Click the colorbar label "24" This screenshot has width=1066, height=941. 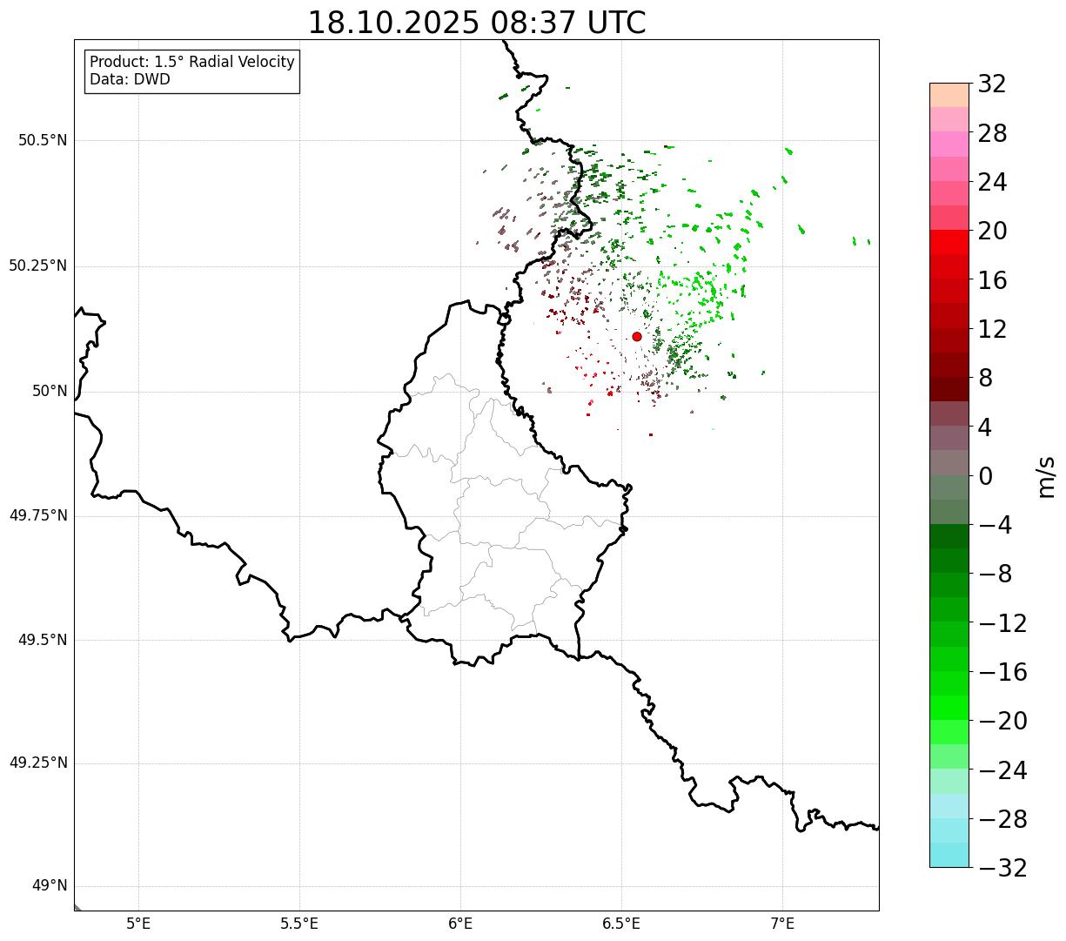992,182
